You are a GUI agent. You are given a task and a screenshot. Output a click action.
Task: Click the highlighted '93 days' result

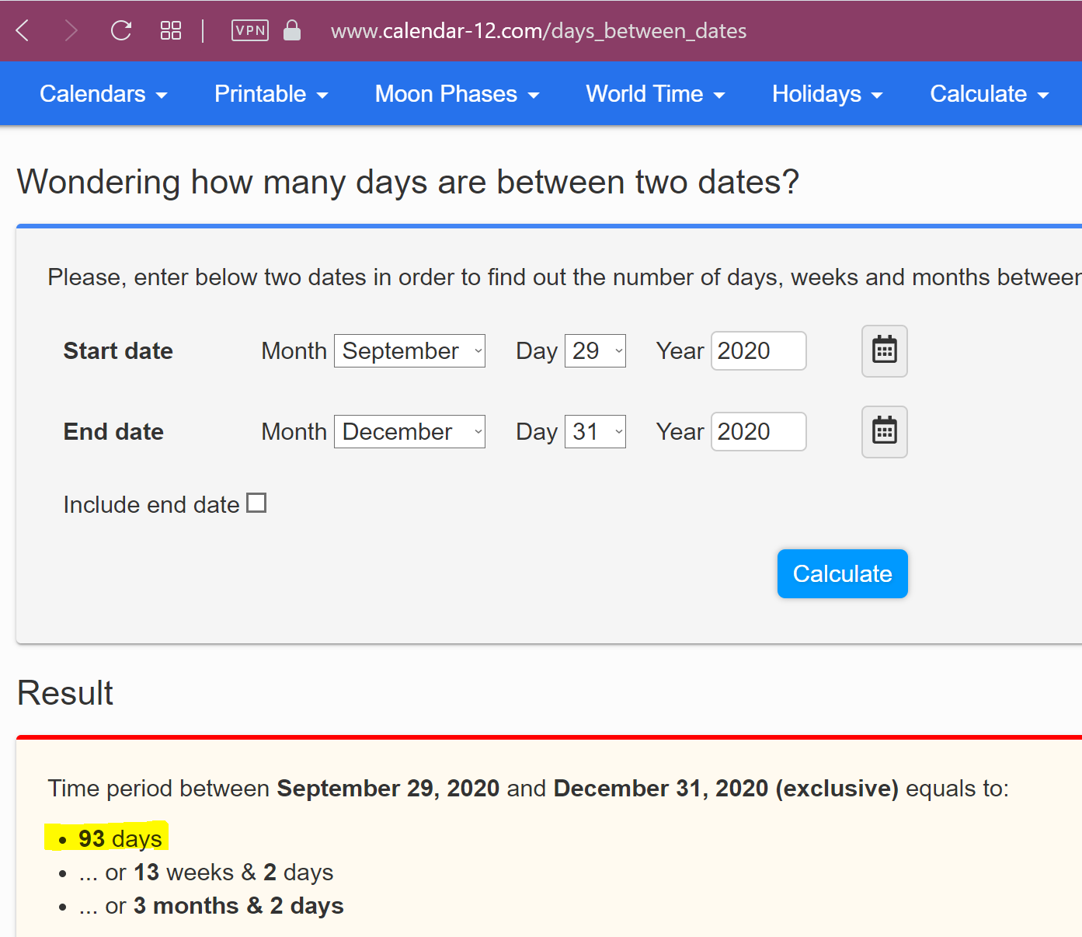pos(120,839)
